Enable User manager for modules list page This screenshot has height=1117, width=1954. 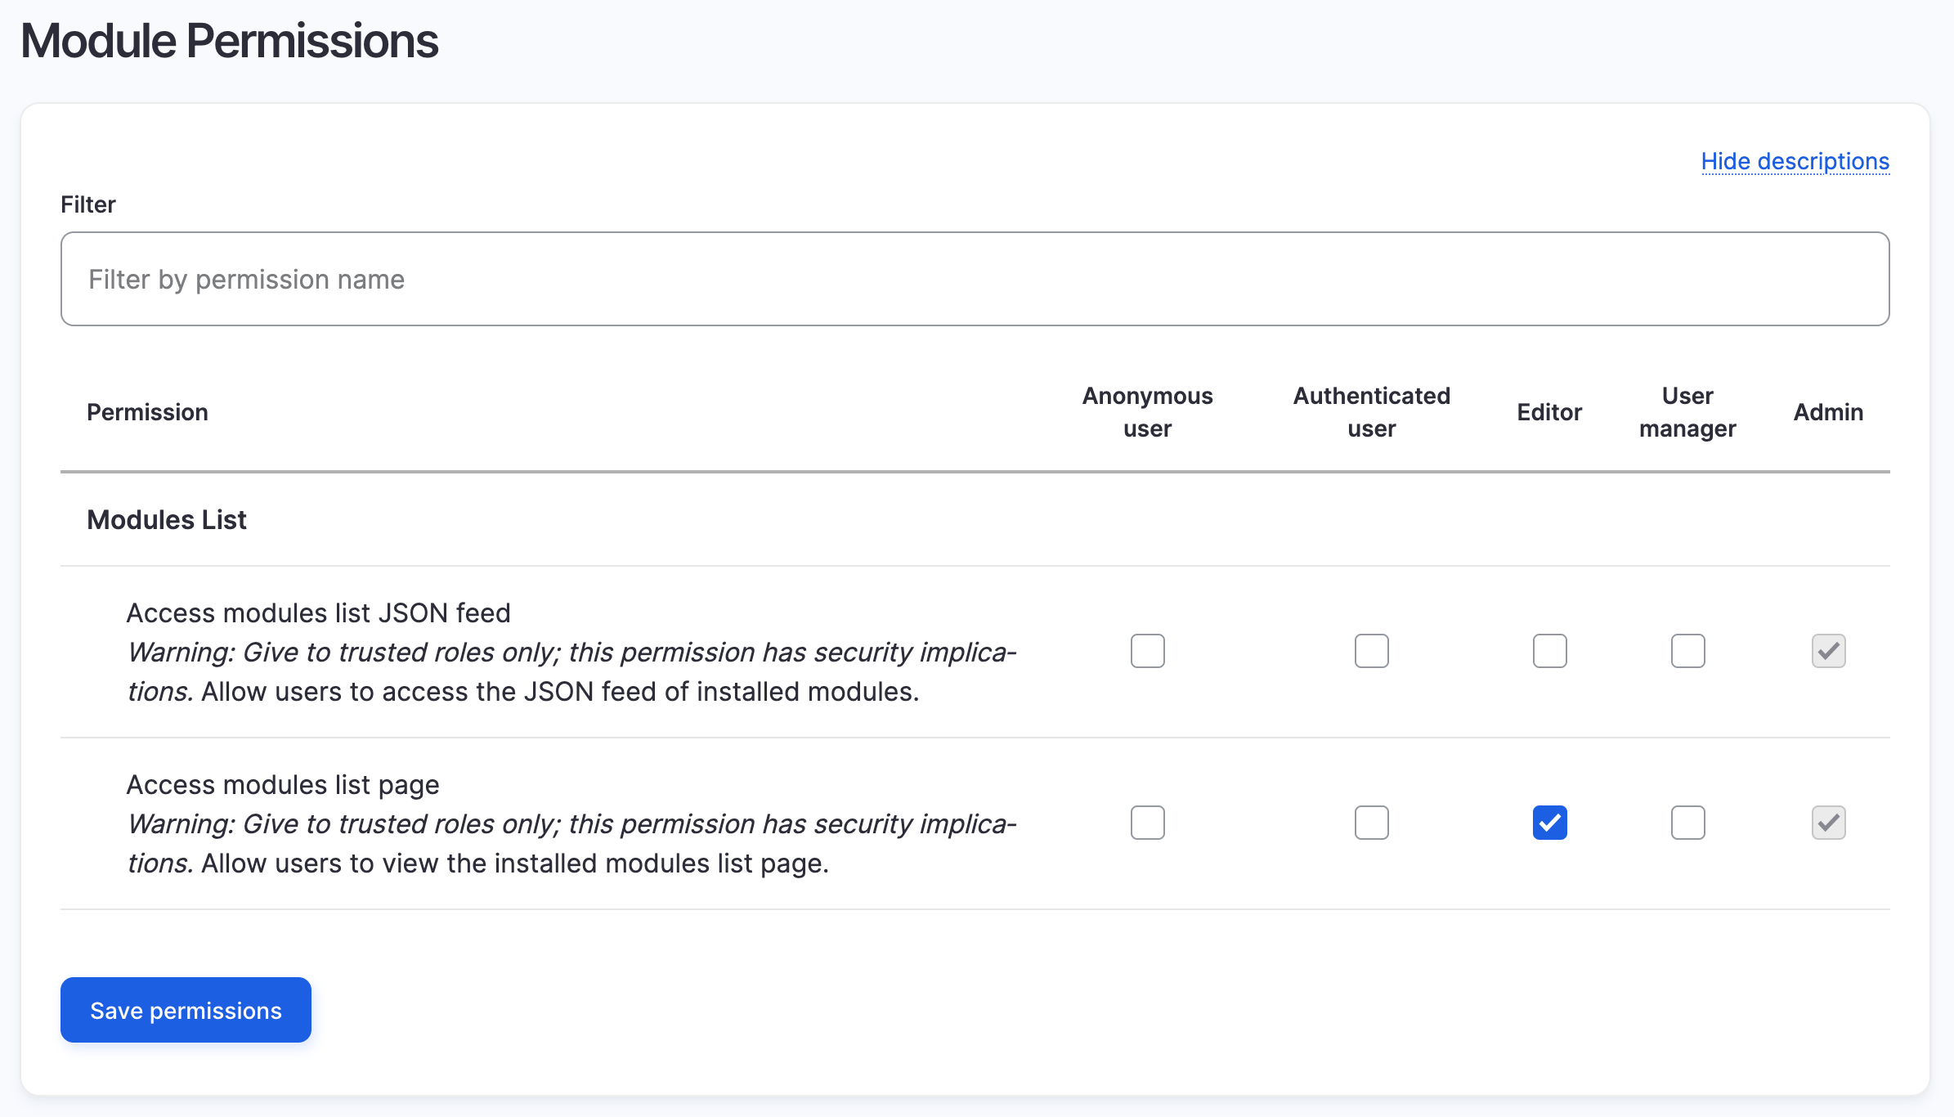point(1687,823)
